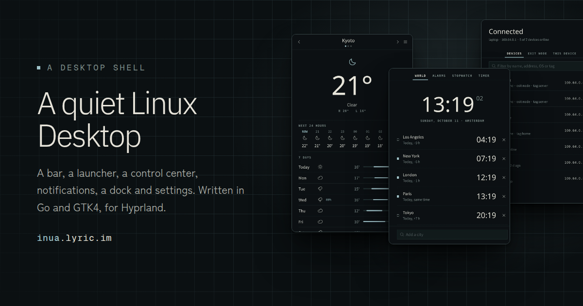
Task: Focus the device filter search field
Action: (536, 66)
